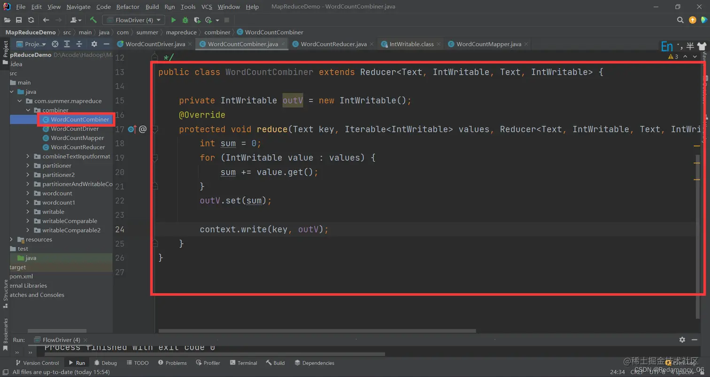Save all files with the floppy disk icon
This screenshot has width=710, height=377.
pyautogui.click(x=19, y=20)
